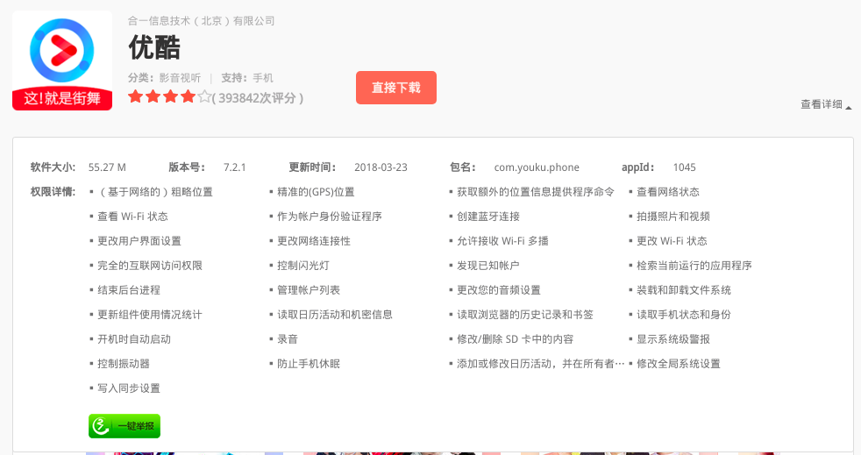Click permission 更改 Wi-Fi 状态
The image size is (861, 455).
click(x=672, y=241)
